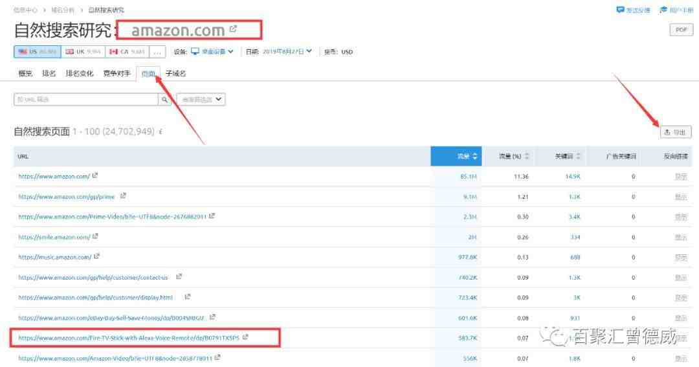Open the eBay-Buy-Sell-Save-Money URL link

pos(111,318)
